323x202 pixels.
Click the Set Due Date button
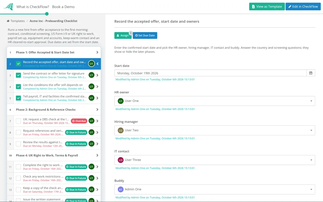(x=145, y=36)
